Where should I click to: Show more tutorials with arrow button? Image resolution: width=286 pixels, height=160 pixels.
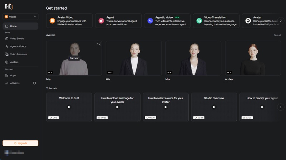coord(281,107)
